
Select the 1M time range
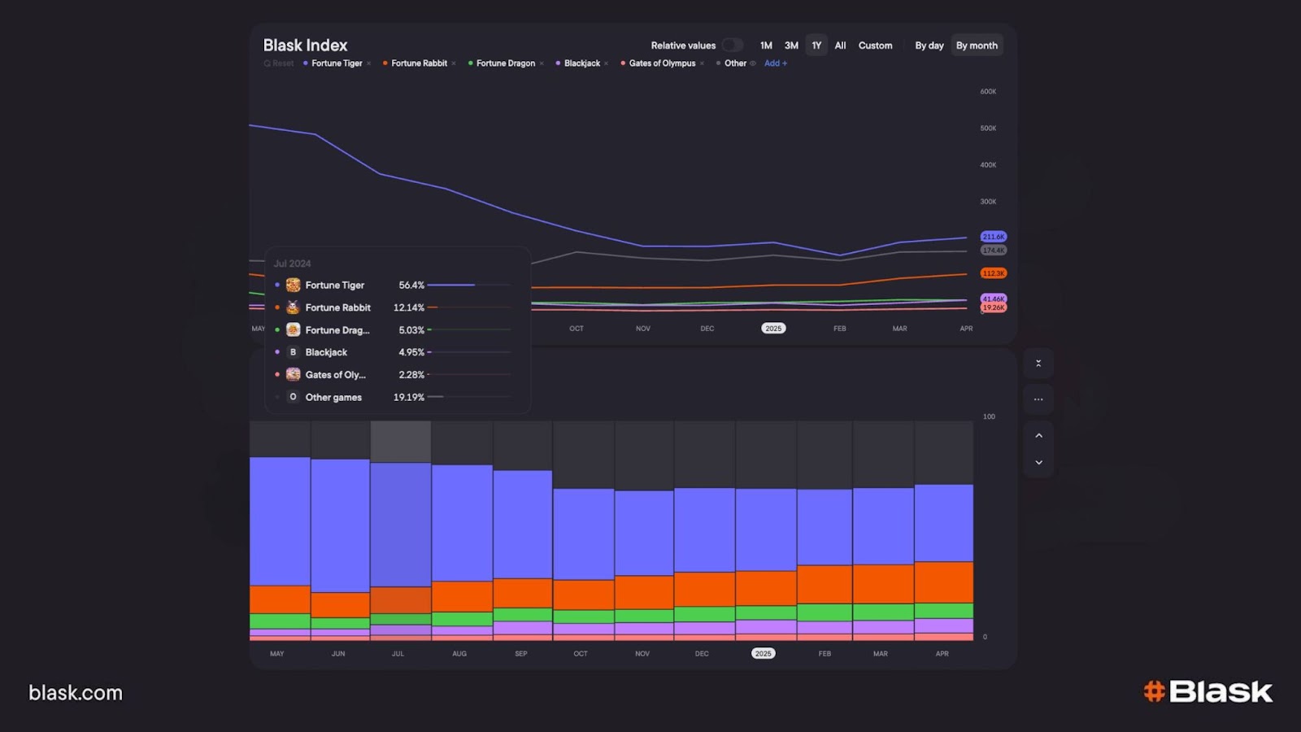766,46
